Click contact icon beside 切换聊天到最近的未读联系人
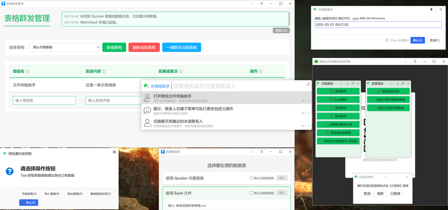 coord(147,123)
